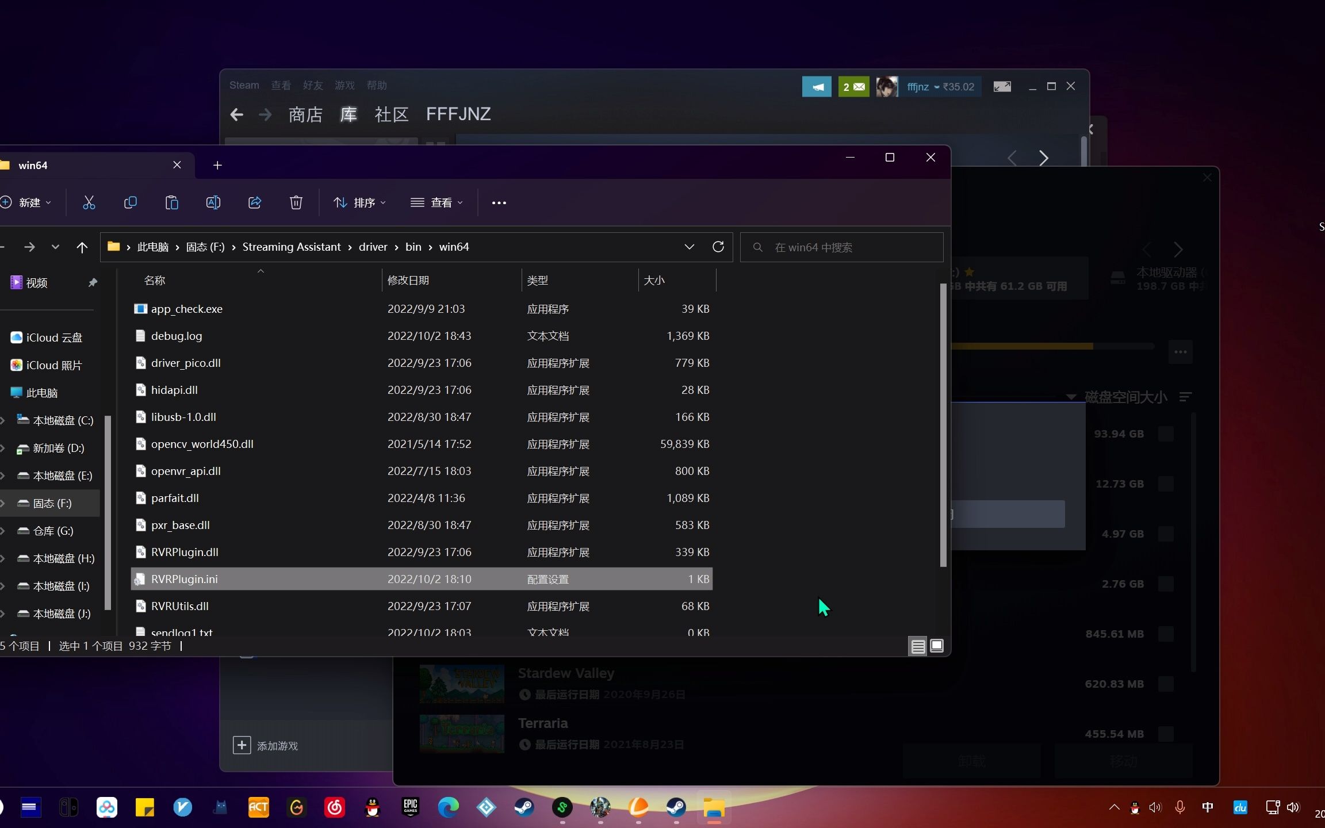Open NetEase Cloud Music red taskbar icon
The image size is (1325, 828).
tap(335, 807)
